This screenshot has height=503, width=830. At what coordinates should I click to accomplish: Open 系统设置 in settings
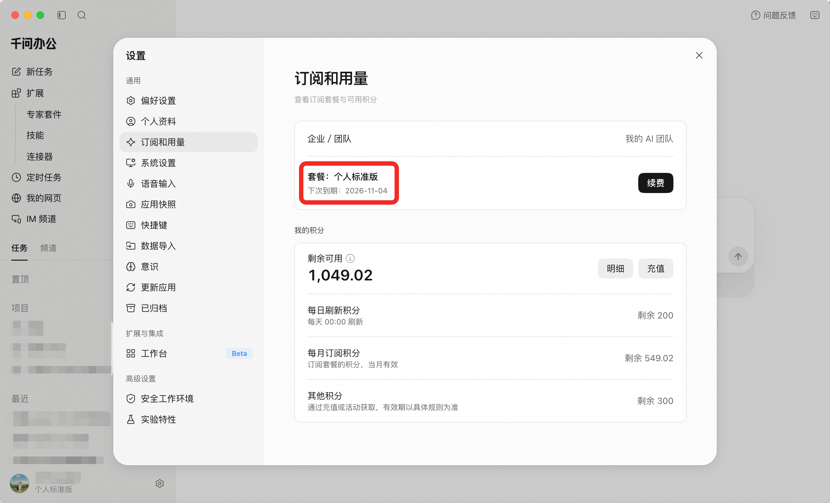pyautogui.click(x=189, y=163)
